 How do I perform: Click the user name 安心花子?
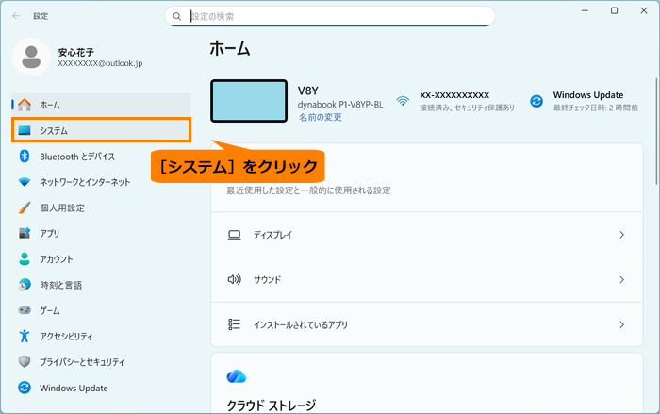(x=76, y=52)
